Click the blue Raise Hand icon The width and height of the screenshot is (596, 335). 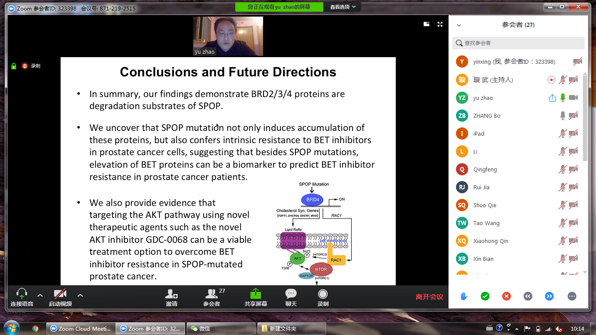(463, 296)
